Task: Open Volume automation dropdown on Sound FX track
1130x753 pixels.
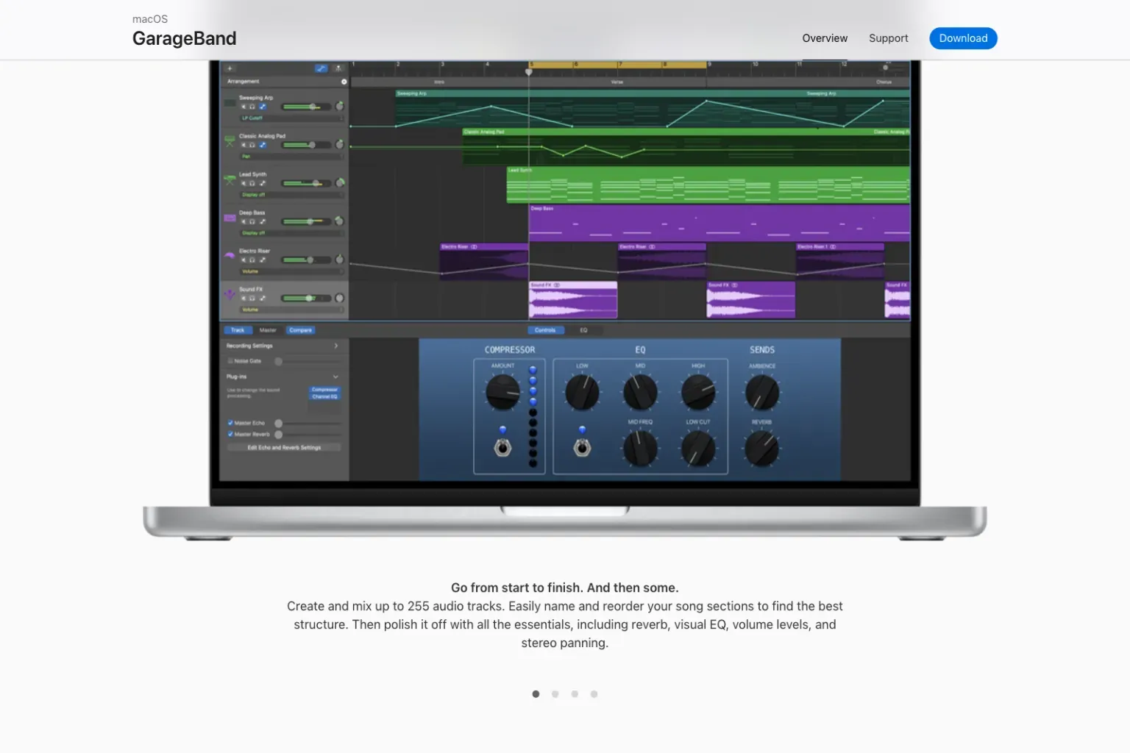Action: (x=292, y=310)
